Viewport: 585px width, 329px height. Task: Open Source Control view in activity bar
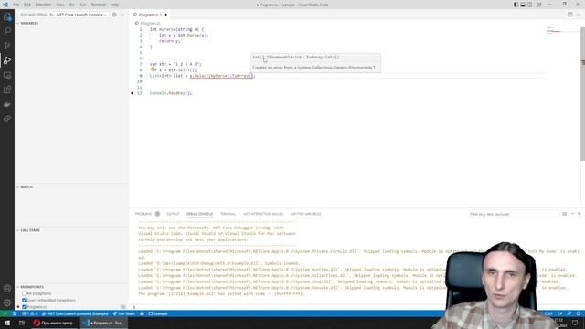(7, 46)
